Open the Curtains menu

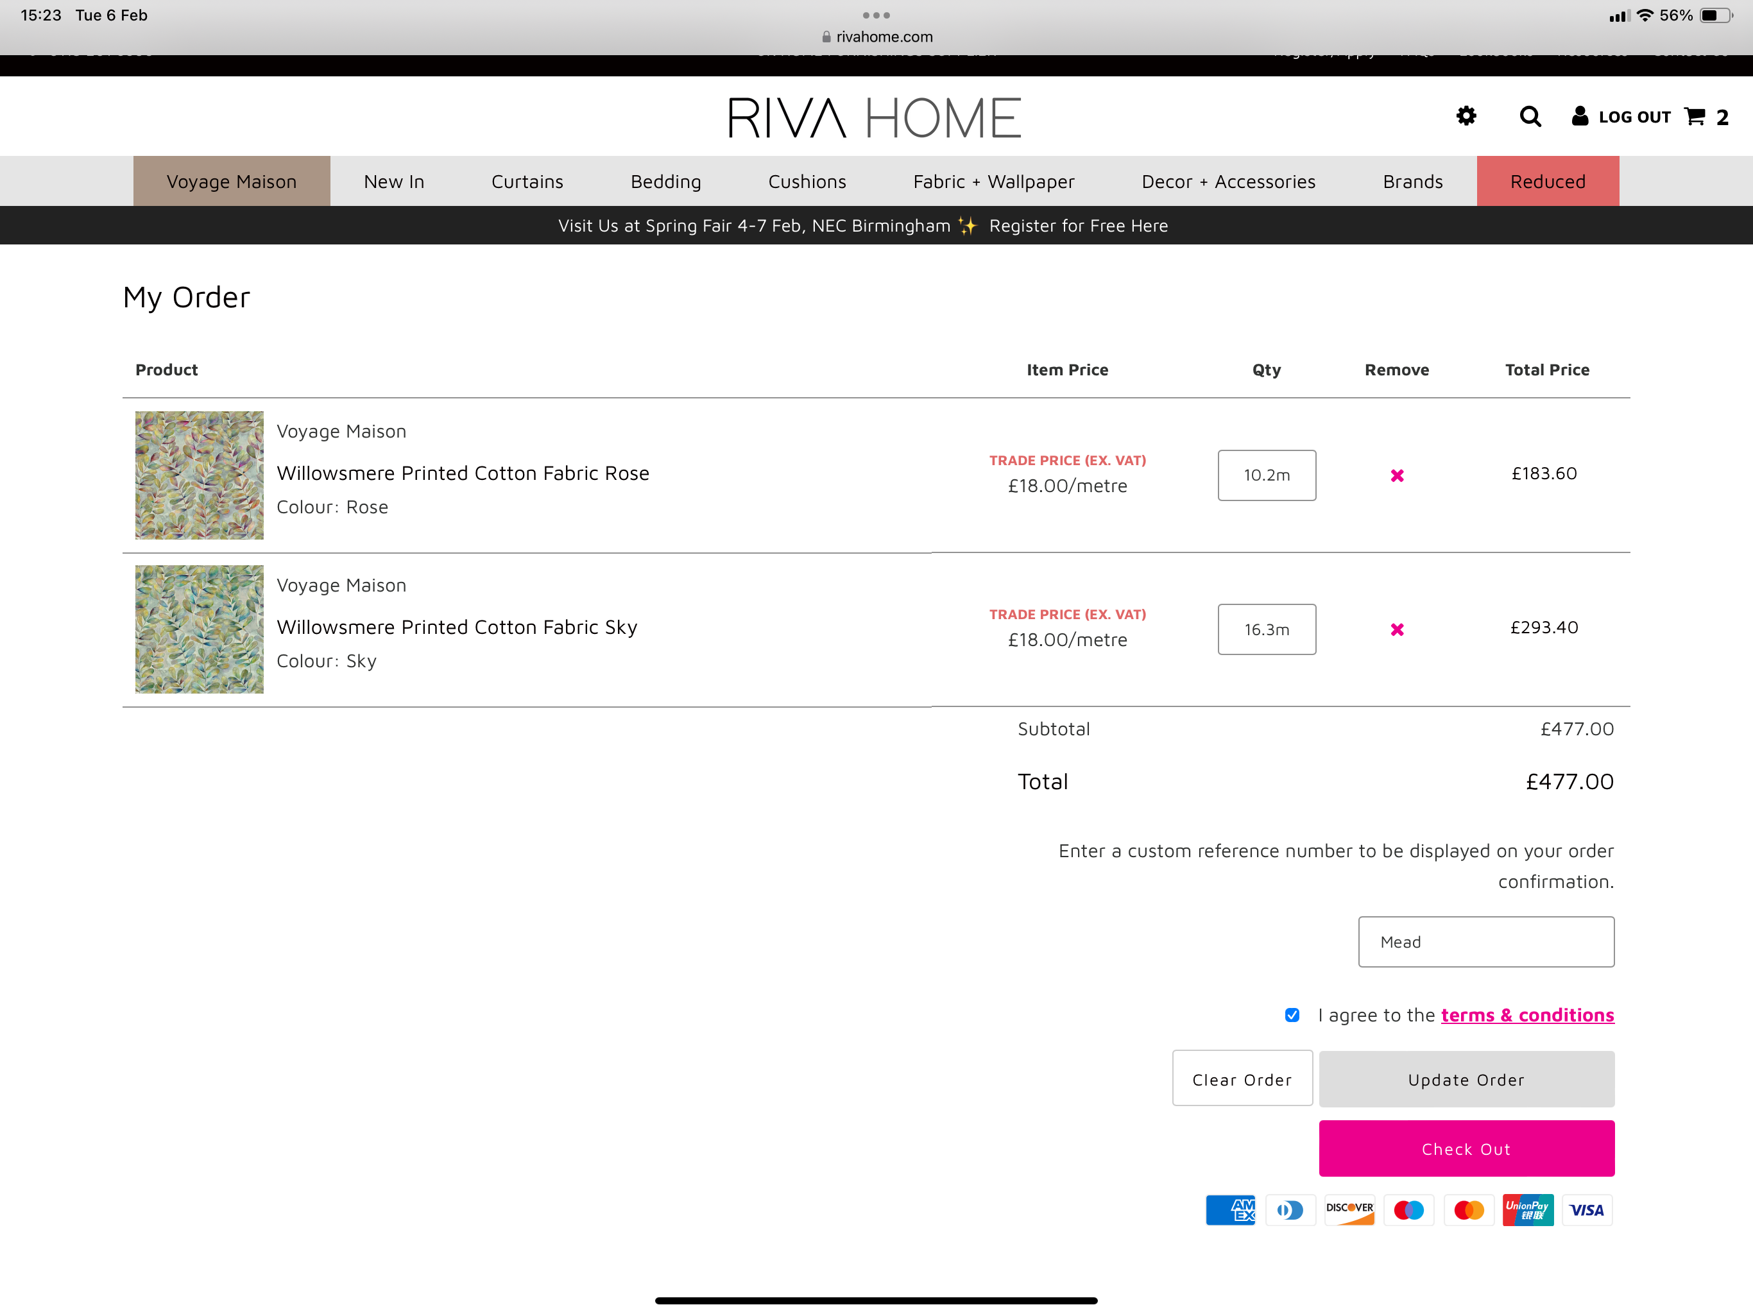527,182
